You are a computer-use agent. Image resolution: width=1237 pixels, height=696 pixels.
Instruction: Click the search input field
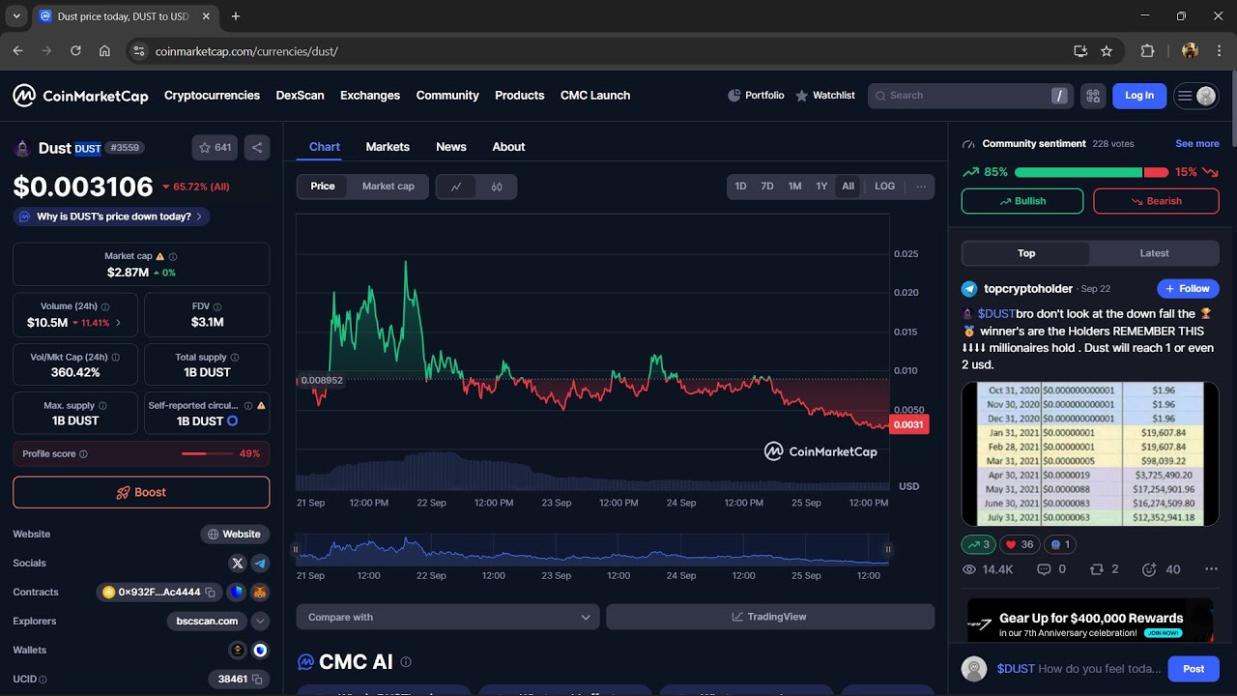click(x=970, y=96)
